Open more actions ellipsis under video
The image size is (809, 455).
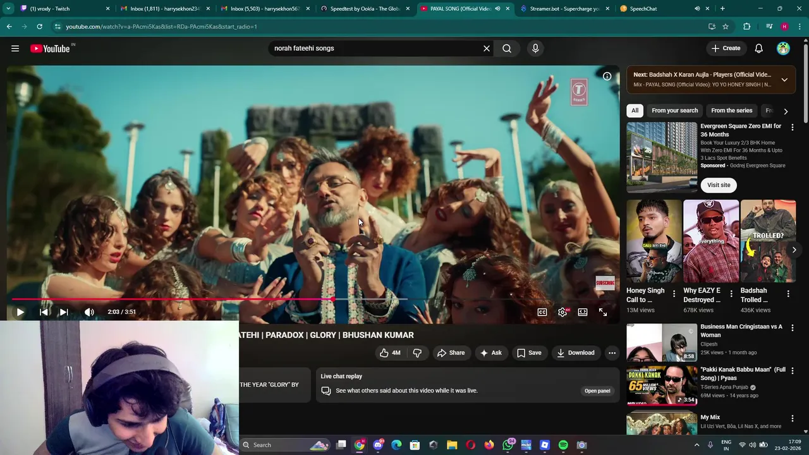(612, 353)
